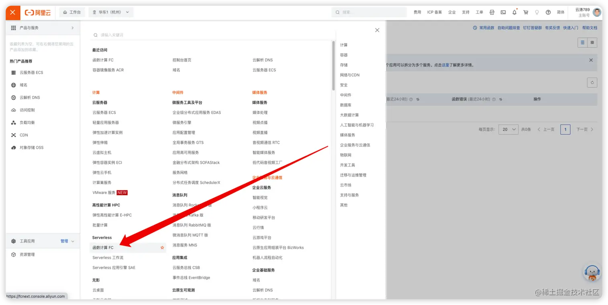Click the lightbulb tips icon
Image resolution: width=608 pixels, height=305 pixels.
(537, 12)
